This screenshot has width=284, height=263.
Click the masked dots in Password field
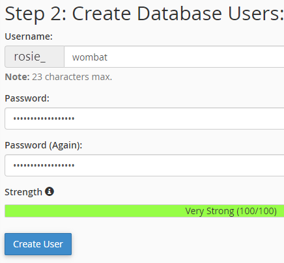click(x=44, y=118)
